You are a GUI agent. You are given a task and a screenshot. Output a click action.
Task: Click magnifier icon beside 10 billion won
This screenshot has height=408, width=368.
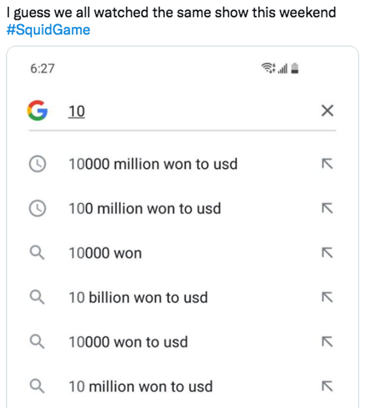click(x=37, y=298)
